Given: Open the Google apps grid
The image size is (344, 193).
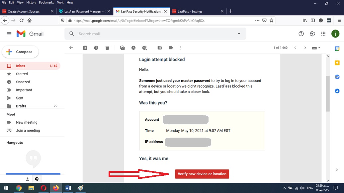Looking at the screenshot, I should click(323, 34).
